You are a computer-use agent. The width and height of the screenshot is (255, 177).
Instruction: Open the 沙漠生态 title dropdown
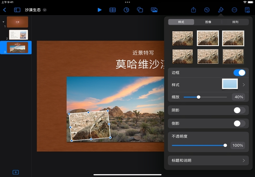45,10
